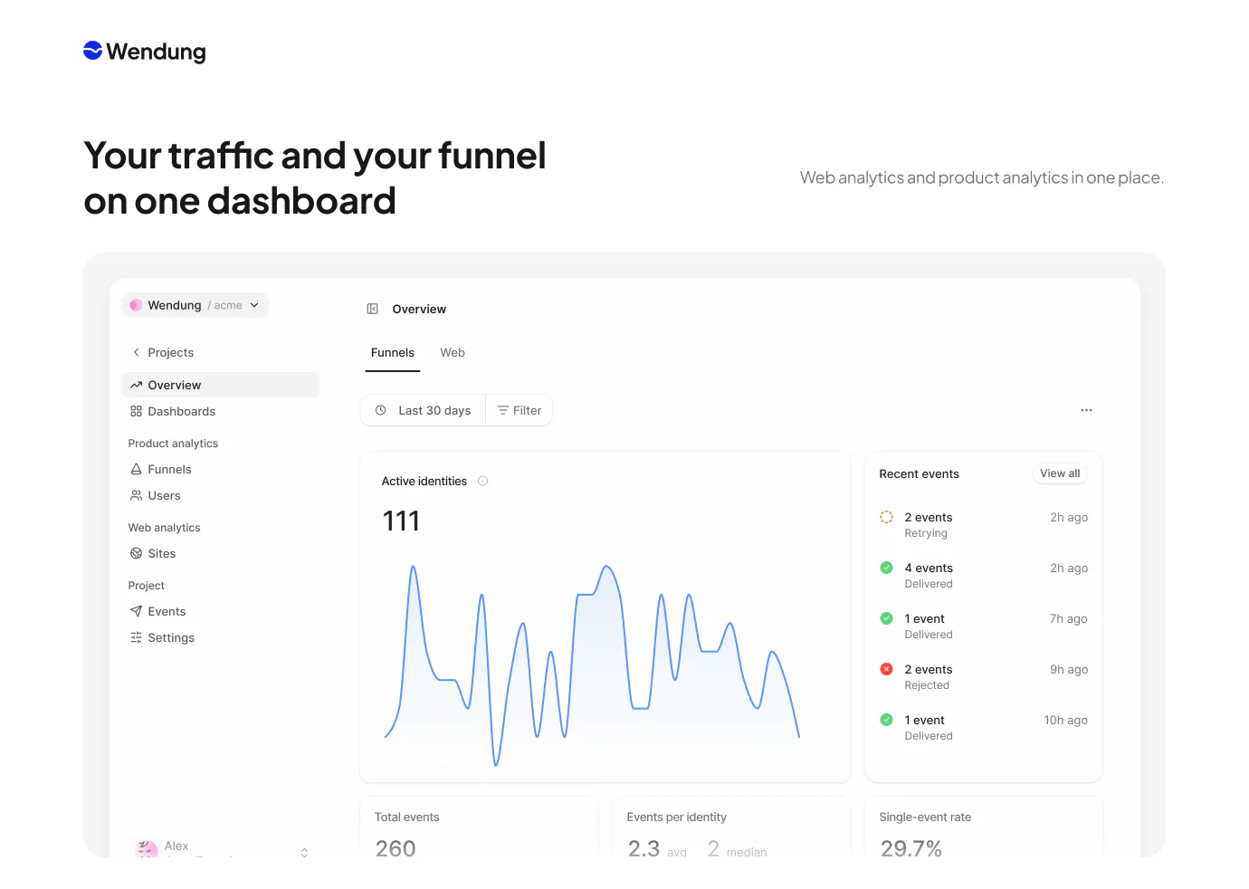Viewport: 1249px width, 889px height.
Task: Click the 111 active identities value
Action: 401,521
